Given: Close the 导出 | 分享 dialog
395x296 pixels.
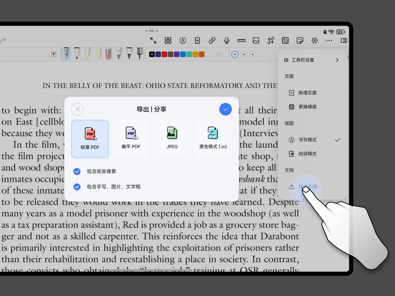Looking at the screenshot, I should coord(78,109).
